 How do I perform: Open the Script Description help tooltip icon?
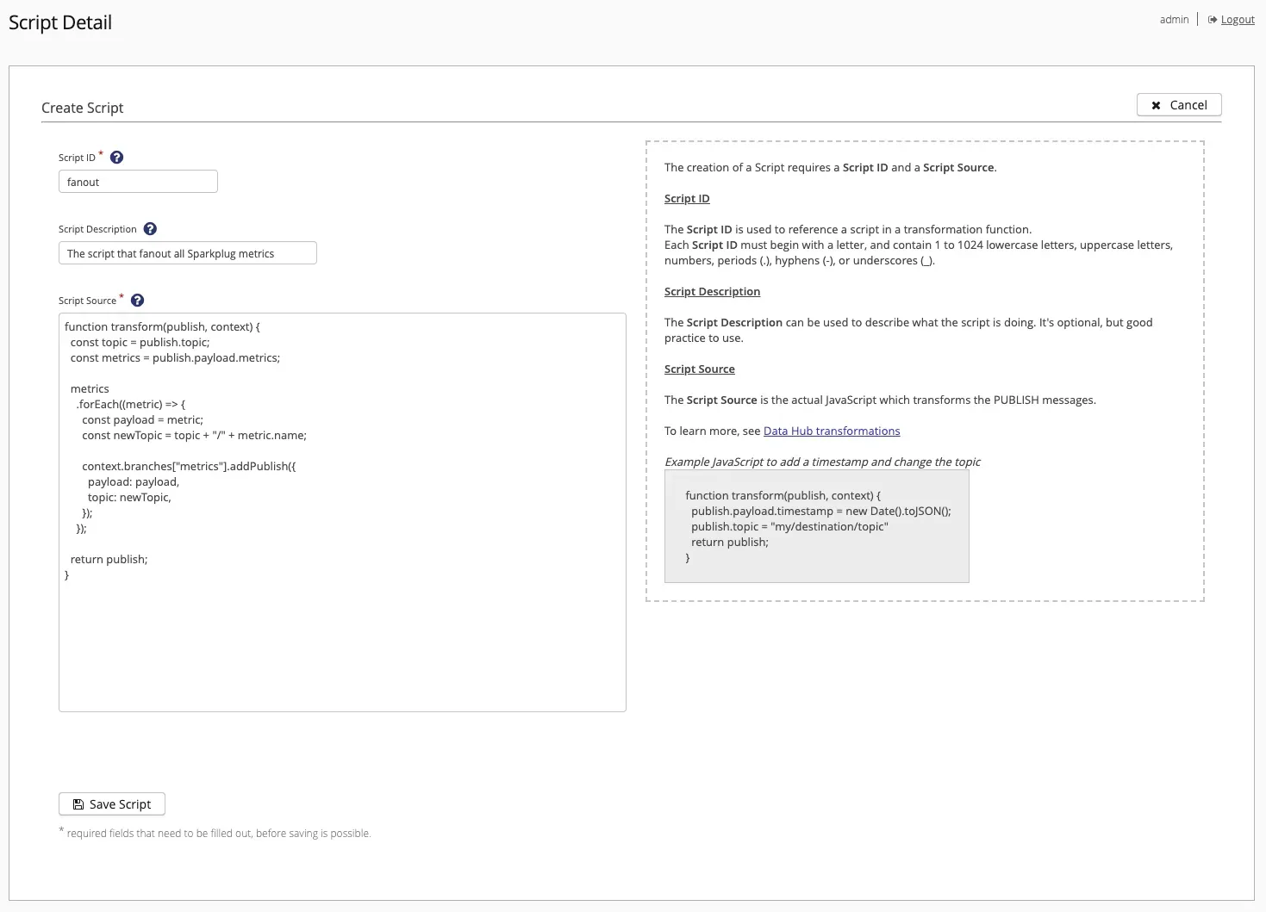[150, 229]
